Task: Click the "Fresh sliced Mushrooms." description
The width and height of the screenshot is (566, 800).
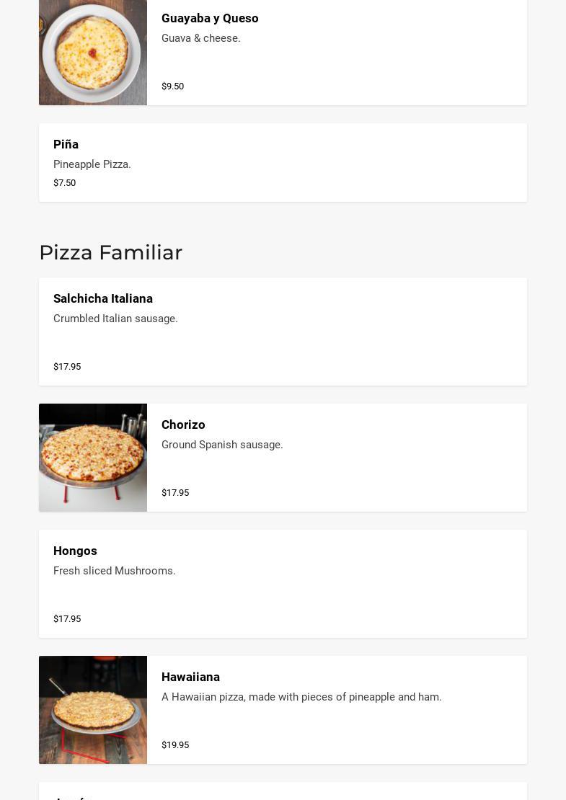Action: (x=114, y=571)
